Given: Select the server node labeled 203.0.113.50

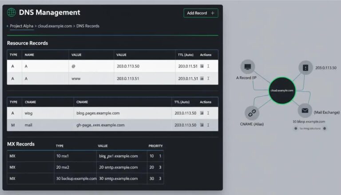Looking at the screenshot, I should [305, 68].
